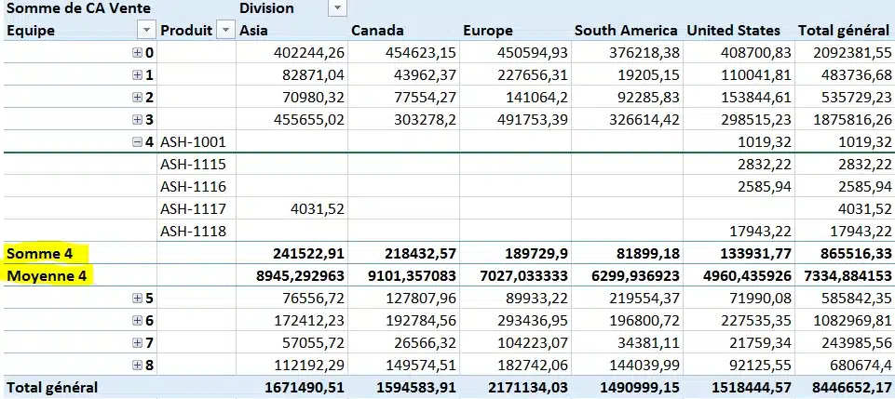Expand Equipe group 6
This screenshot has width=895, height=399.
[x=137, y=320]
